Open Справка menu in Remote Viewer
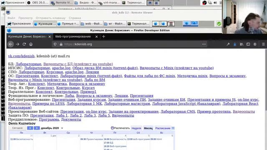 pos(75,18)
